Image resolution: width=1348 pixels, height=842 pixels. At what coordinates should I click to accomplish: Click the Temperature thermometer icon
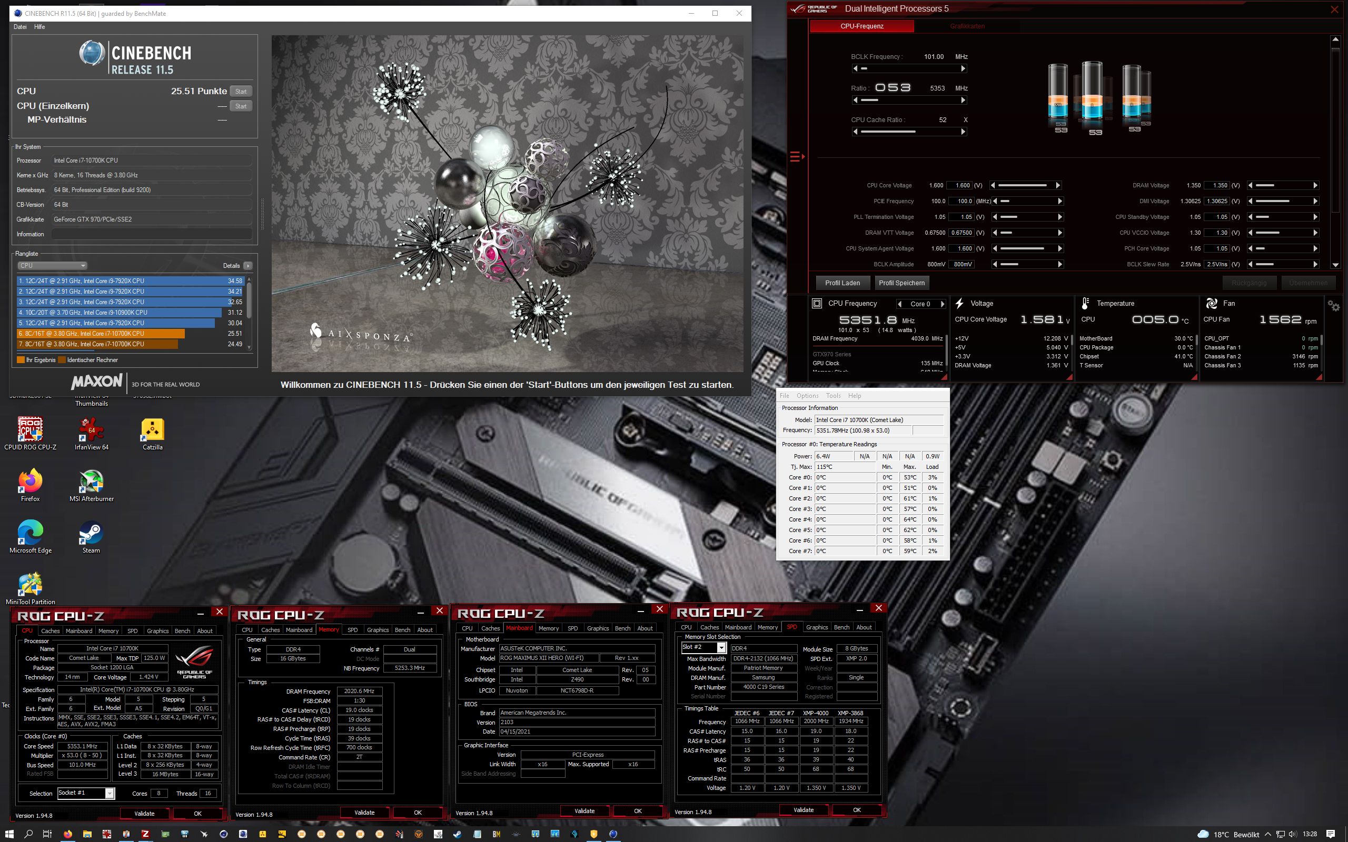click(1085, 304)
